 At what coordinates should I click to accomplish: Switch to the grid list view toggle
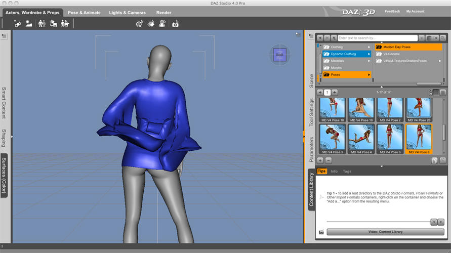tap(436, 92)
